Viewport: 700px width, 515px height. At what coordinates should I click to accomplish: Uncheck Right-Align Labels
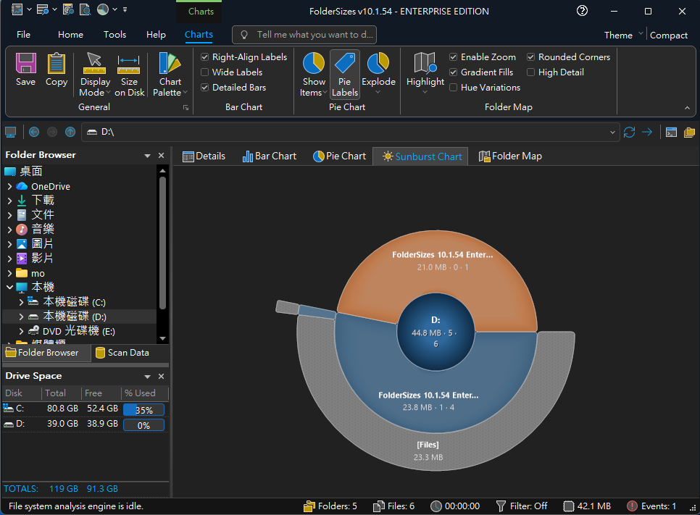coord(205,57)
